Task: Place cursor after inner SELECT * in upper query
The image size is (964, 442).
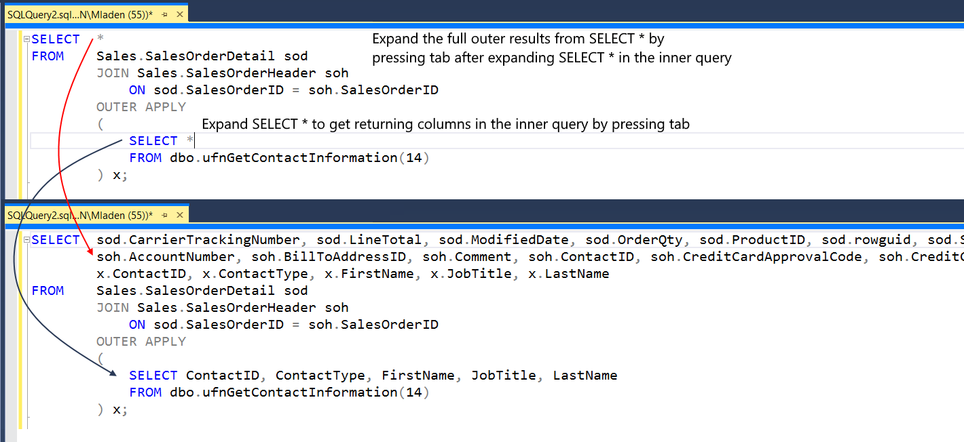Action: [194, 141]
